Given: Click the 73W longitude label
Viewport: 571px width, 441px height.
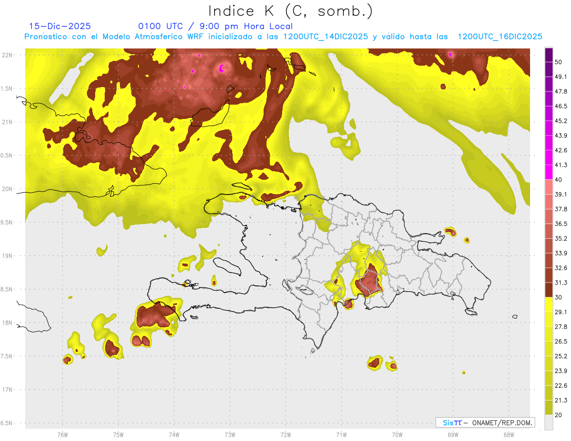Looking at the screenshot, I should [x=230, y=435].
